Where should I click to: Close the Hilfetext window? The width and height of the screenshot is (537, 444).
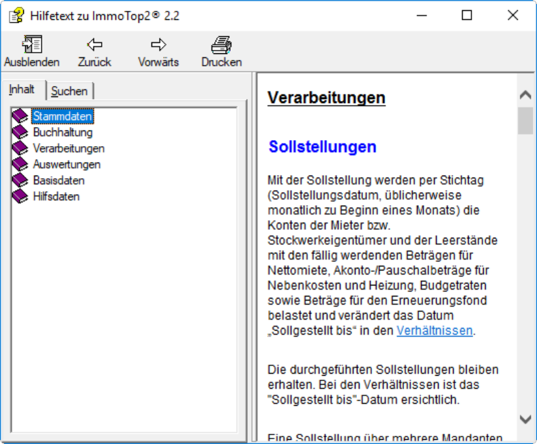512,16
